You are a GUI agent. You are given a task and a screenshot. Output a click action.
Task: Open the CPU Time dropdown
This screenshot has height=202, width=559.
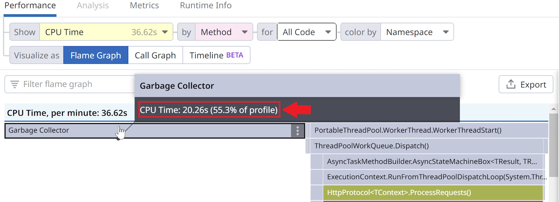coord(106,32)
